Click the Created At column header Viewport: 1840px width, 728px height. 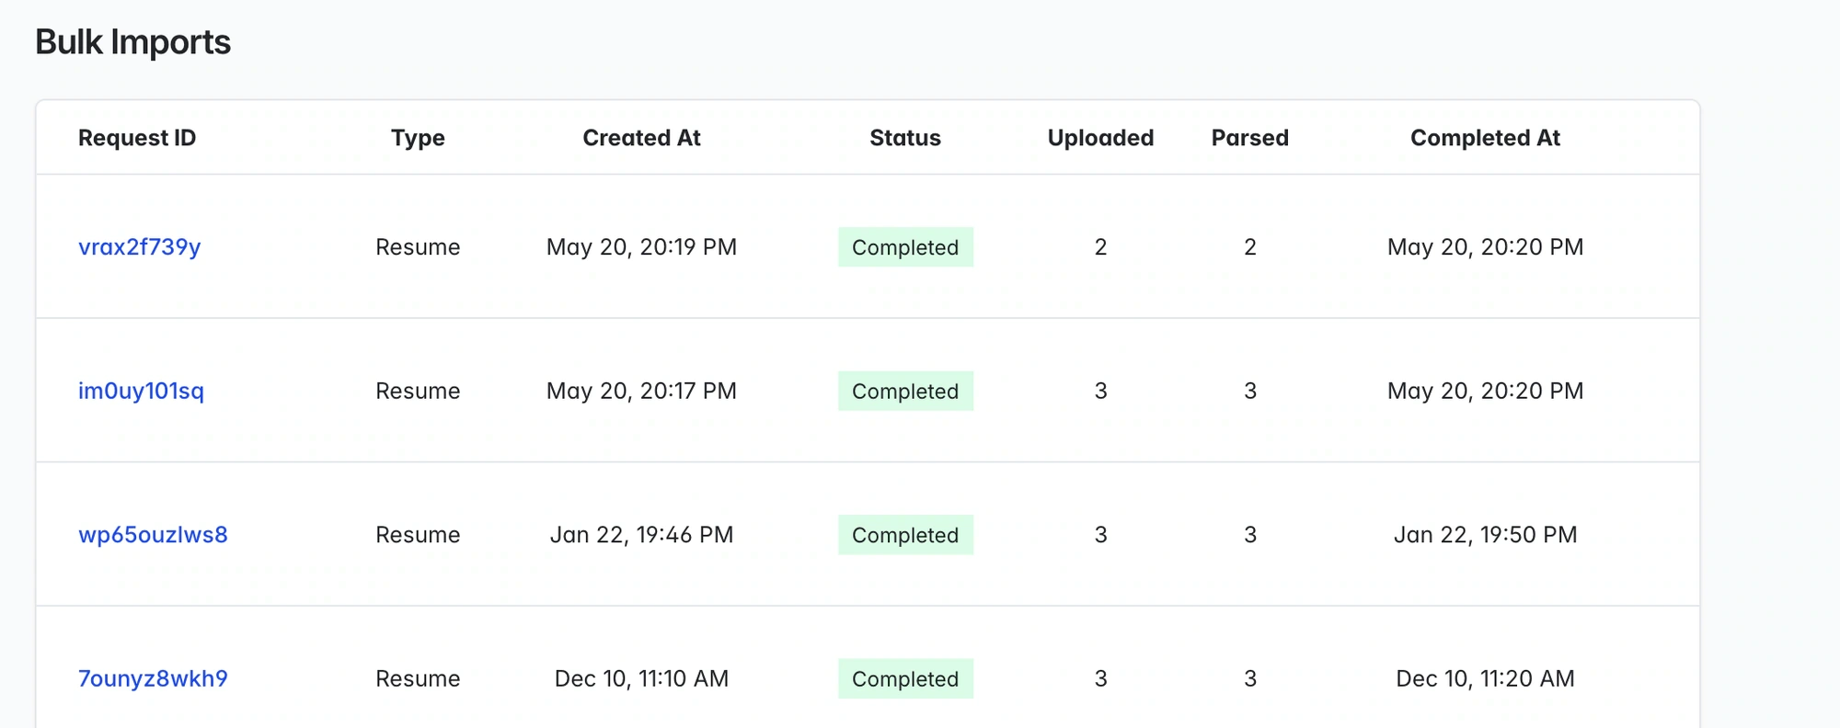641,138
